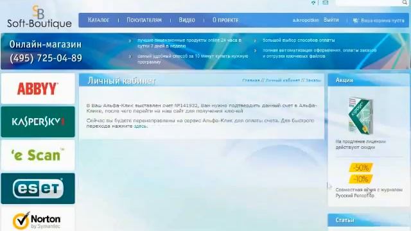Select the eScan brand logo
Viewport: 411px width, 231px height.
tap(38, 155)
